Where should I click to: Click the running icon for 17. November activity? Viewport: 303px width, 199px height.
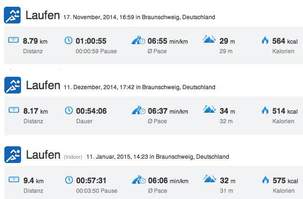click(12, 15)
